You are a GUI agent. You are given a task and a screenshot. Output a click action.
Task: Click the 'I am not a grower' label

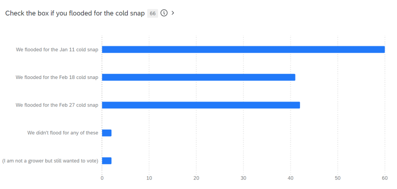click(x=50, y=161)
